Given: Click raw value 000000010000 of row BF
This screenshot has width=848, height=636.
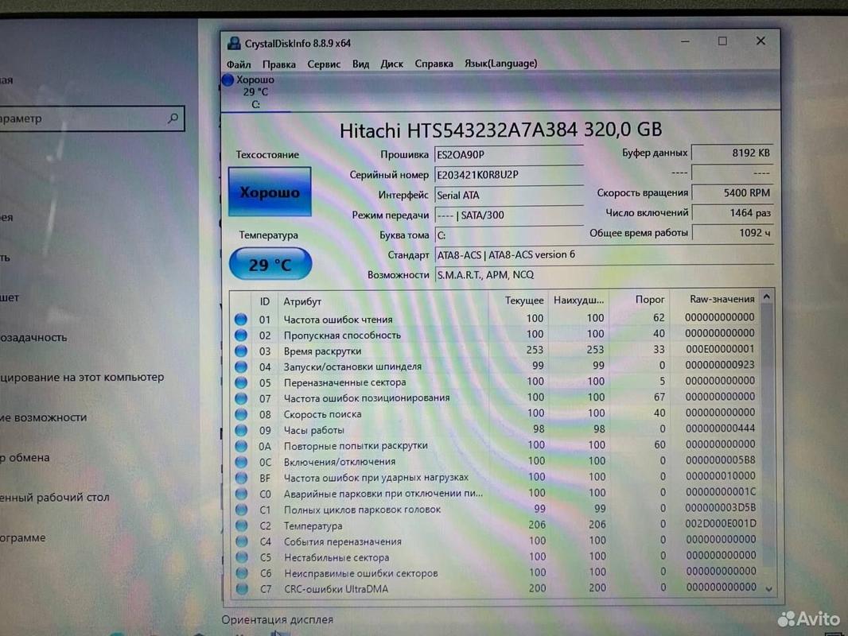Looking at the screenshot, I should tap(721, 476).
